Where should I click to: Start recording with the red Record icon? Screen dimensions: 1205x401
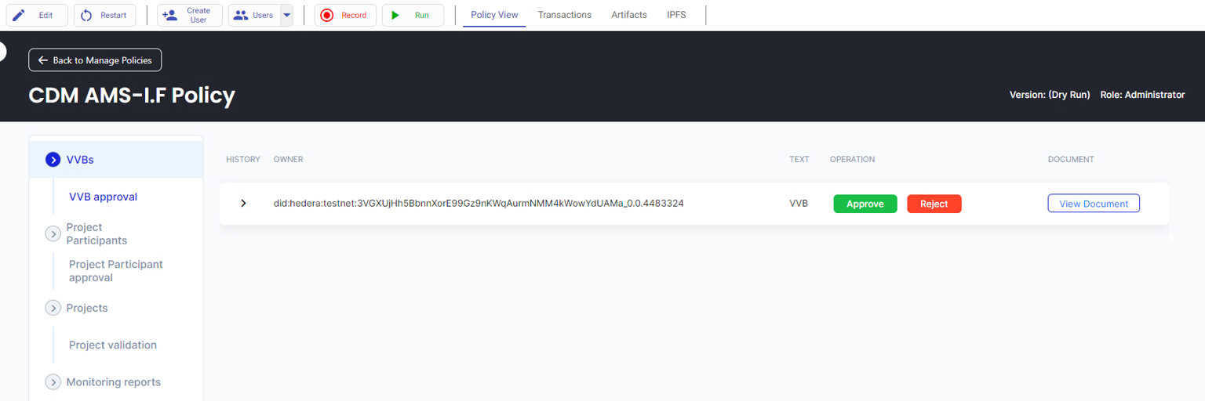pyautogui.click(x=327, y=15)
